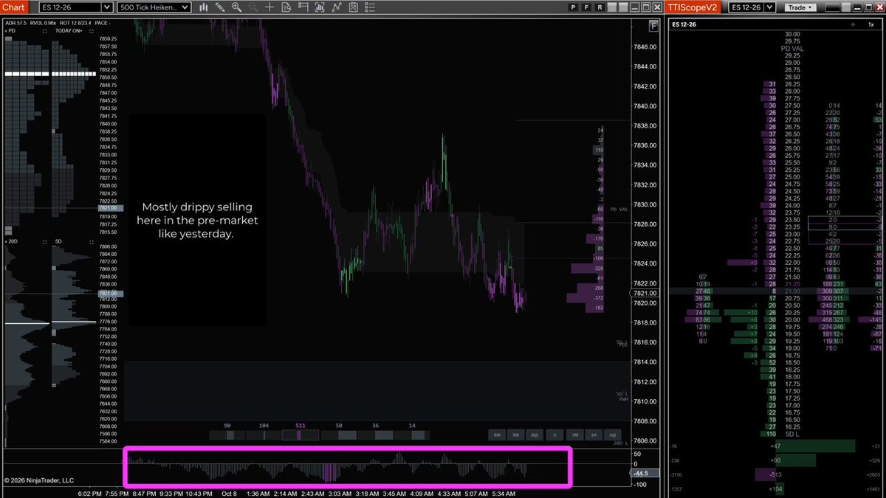The width and height of the screenshot is (886, 498).
Task: Open the drawing objects checklist icon
Action: tap(354, 7)
